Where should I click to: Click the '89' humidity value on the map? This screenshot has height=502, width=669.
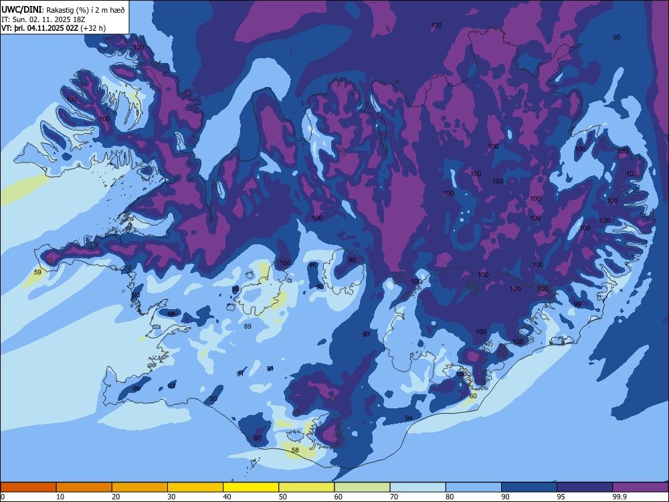[x=248, y=326]
